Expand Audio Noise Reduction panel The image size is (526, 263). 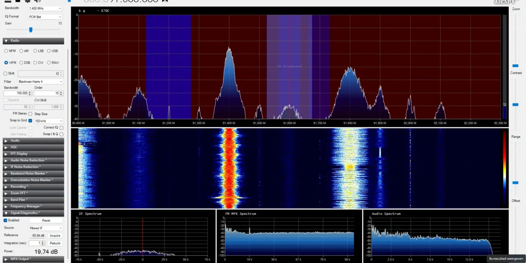point(33,160)
